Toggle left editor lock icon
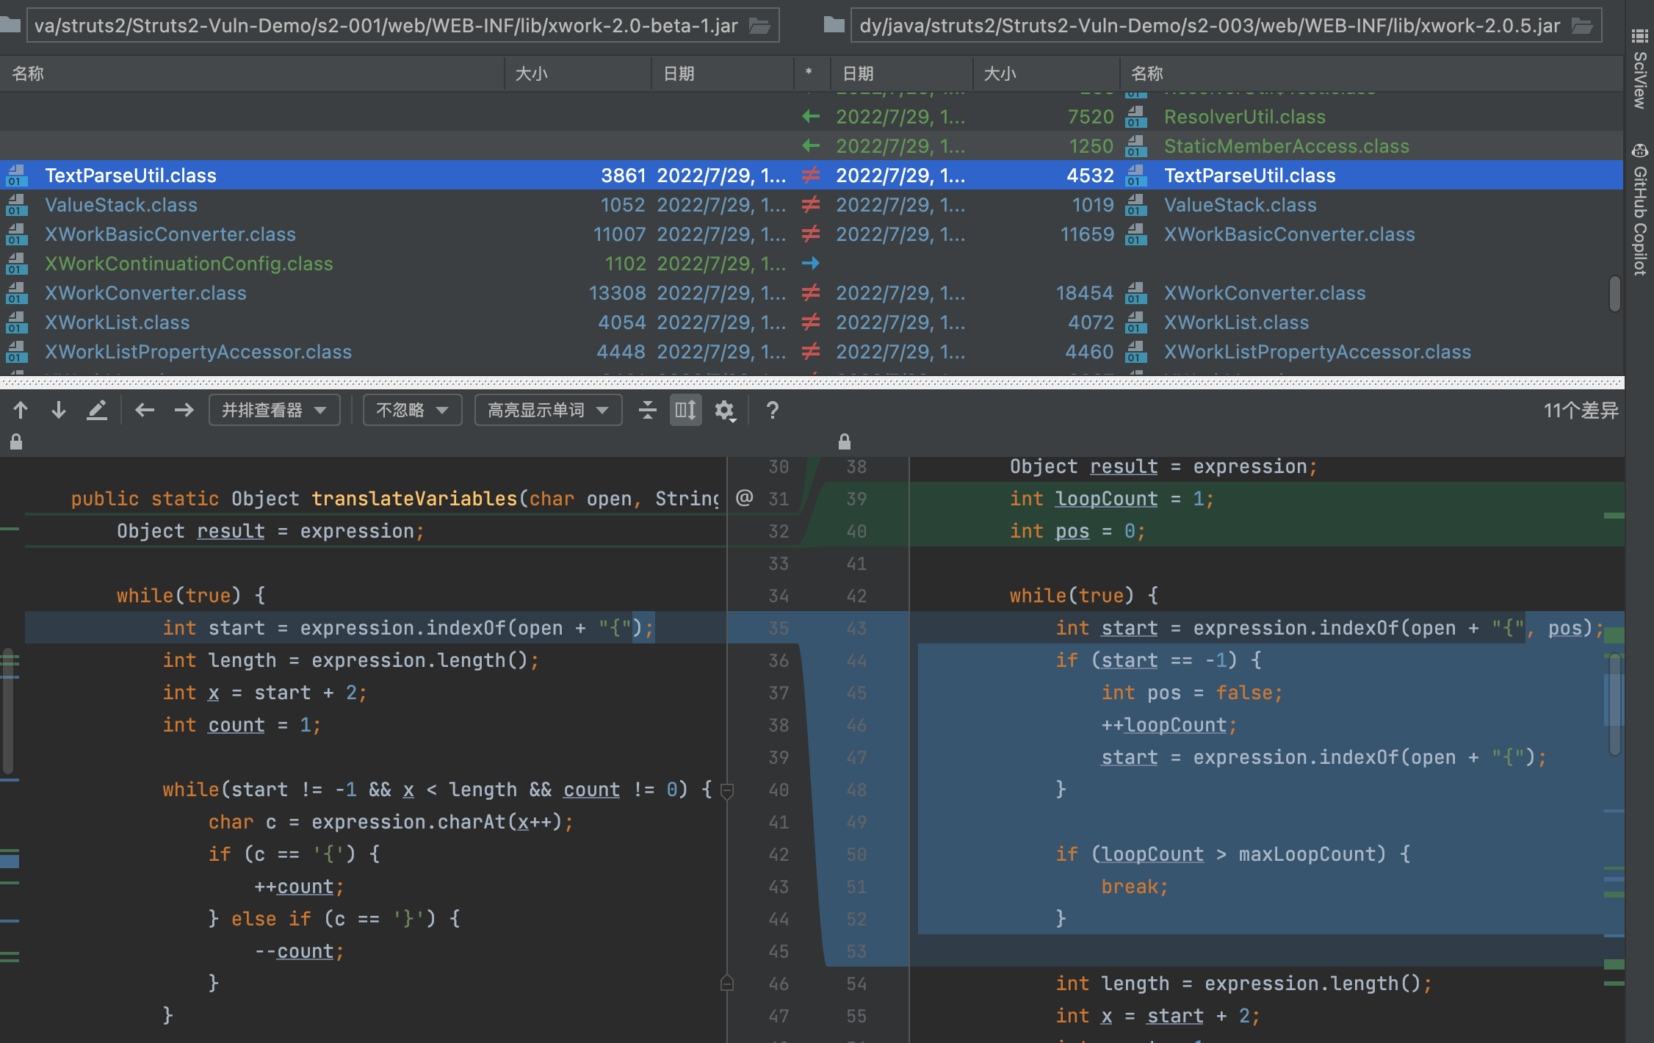Viewport: 1654px width, 1043px height. pyautogui.click(x=16, y=441)
